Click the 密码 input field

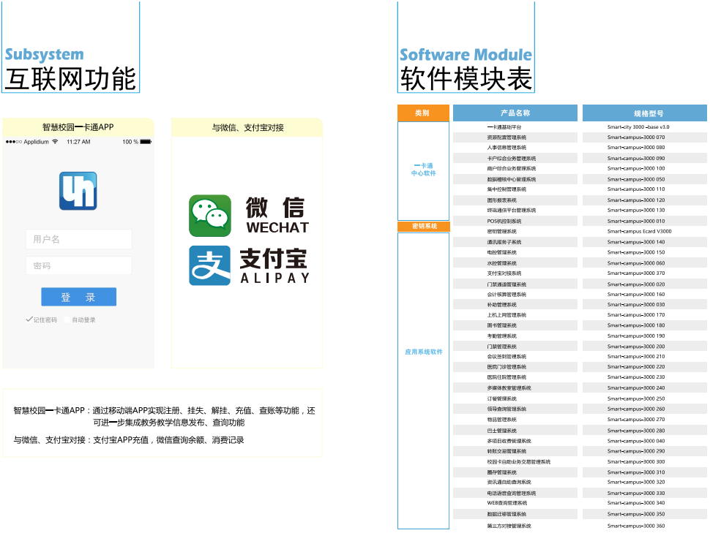(79, 265)
